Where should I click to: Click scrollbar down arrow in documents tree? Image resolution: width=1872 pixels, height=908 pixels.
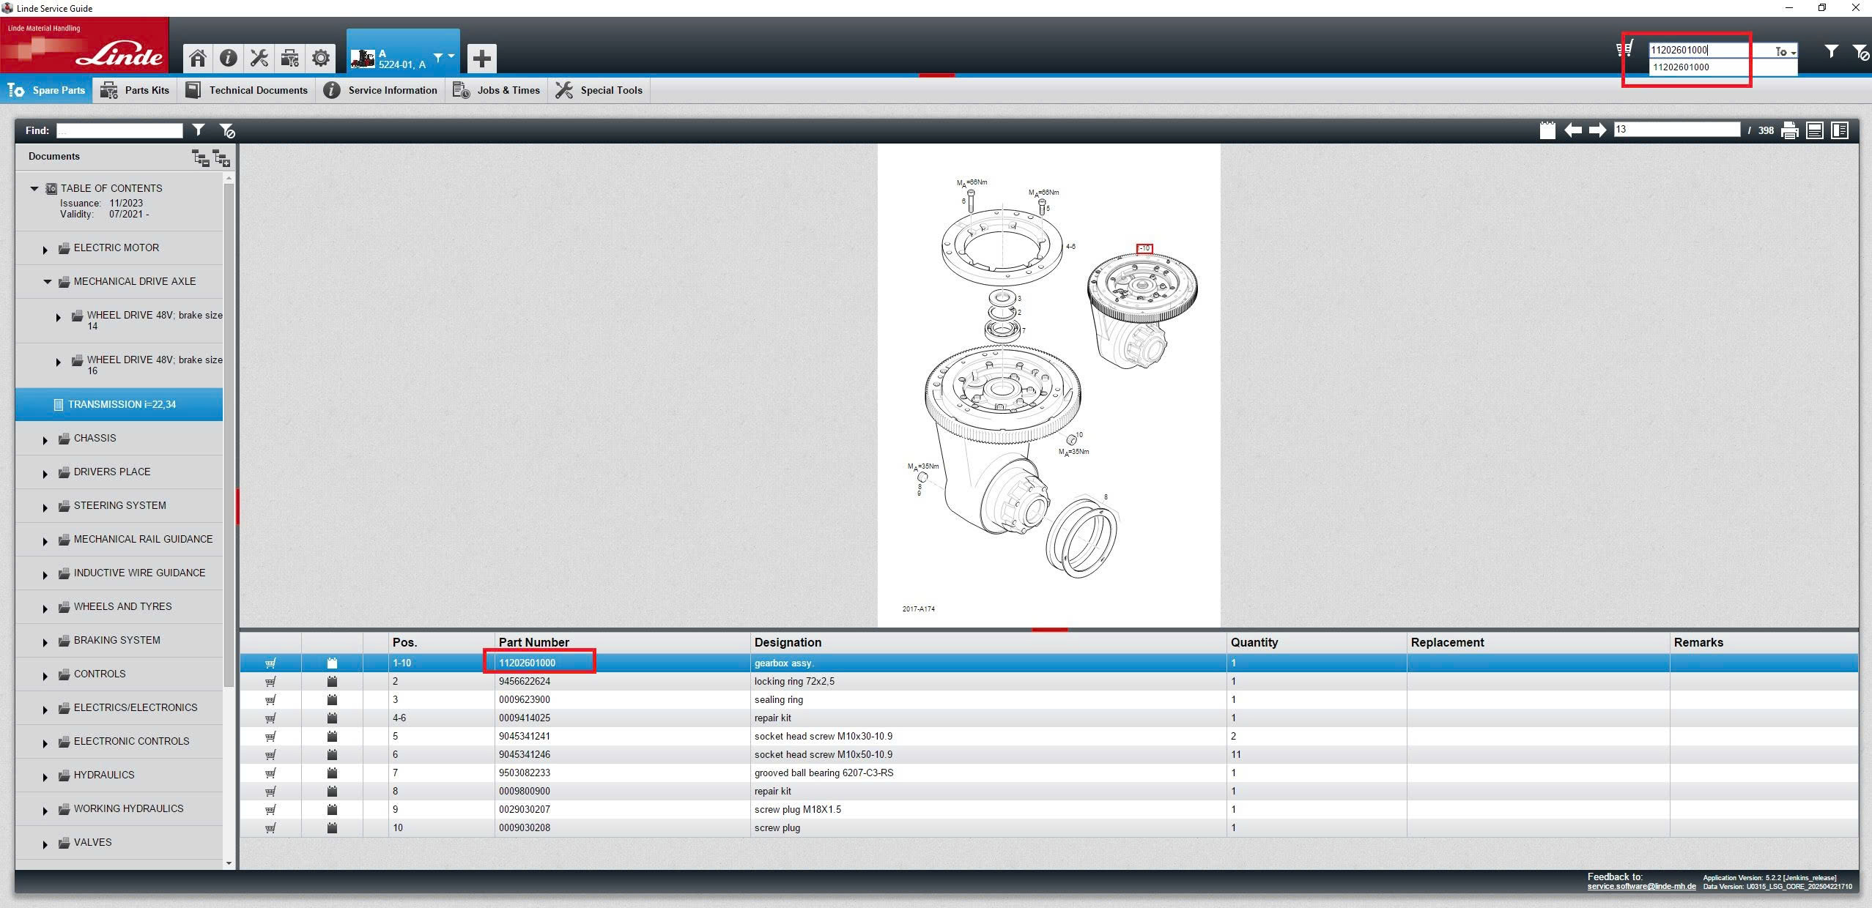(x=229, y=863)
